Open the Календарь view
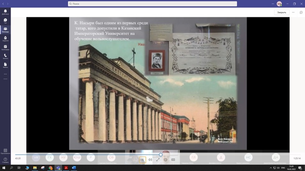 click(x=5, y=47)
